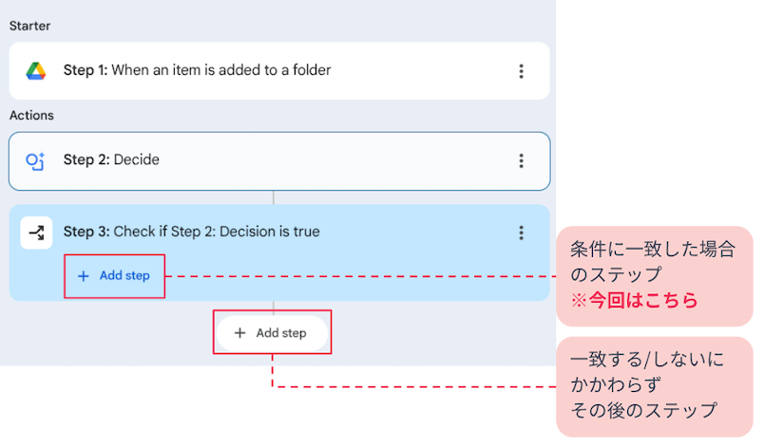The height and width of the screenshot is (447, 764).
Task: Select the Step 1 starter card
Action: coord(279,71)
